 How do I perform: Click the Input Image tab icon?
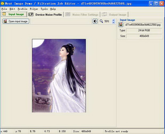pos(4,14)
